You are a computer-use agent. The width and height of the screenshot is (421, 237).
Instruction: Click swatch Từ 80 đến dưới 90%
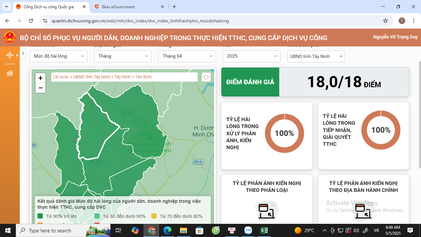coord(97,216)
